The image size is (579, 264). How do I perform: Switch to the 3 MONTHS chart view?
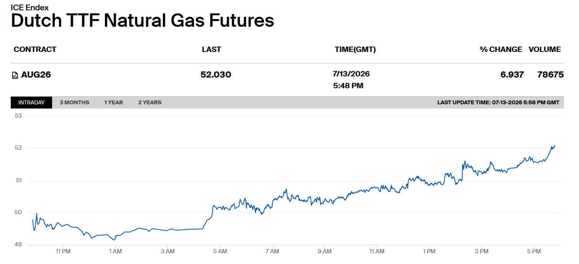tap(74, 102)
